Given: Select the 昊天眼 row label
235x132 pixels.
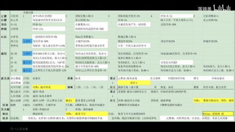Looking at the screenshot, I should click(5, 110).
